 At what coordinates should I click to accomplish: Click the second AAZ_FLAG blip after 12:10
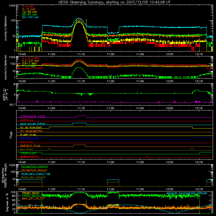192,149
